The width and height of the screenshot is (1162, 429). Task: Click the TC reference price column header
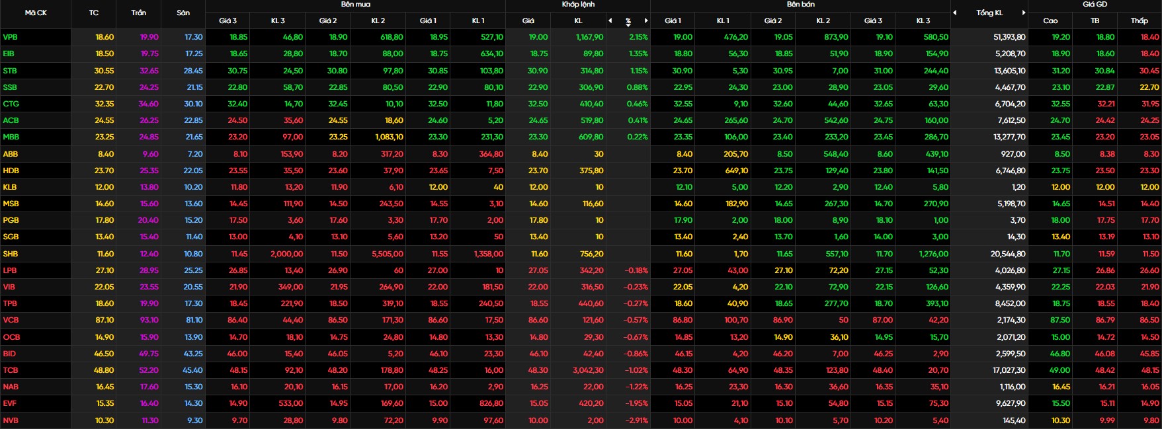pos(94,13)
